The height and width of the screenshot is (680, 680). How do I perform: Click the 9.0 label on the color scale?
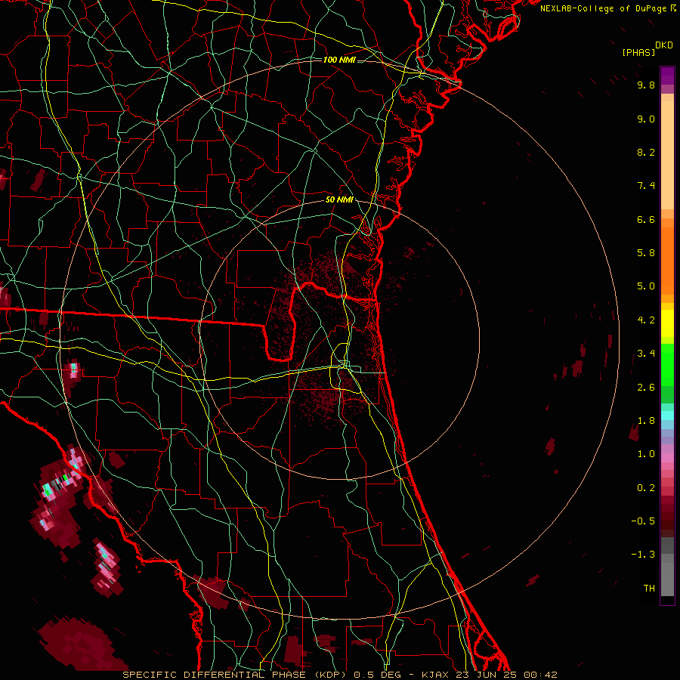point(646,119)
